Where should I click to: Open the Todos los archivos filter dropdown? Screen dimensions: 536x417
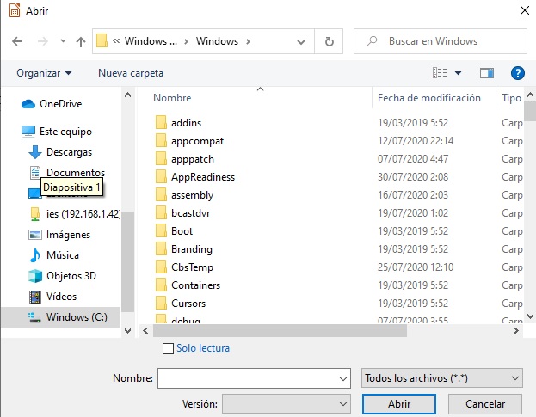point(441,378)
